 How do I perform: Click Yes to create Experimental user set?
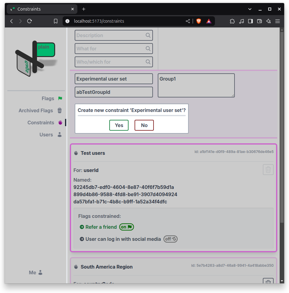119,125
